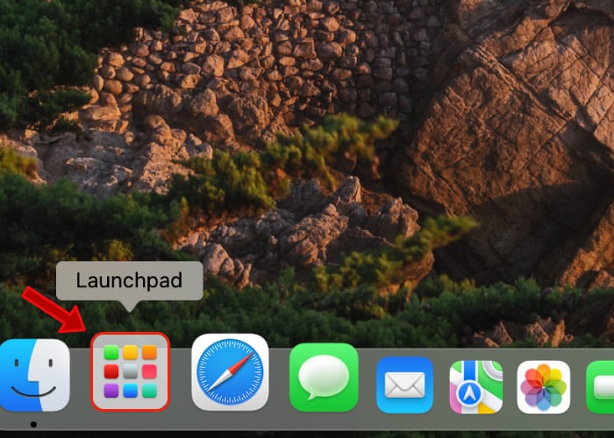Image resolution: width=614 pixels, height=438 pixels.
Task: Open Launchpad in the Dock
Action: (130, 372)
